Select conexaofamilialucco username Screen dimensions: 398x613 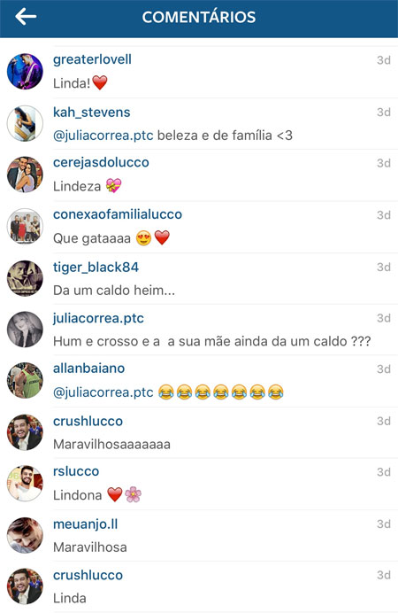pyautogui.click(x=118, y=214)
